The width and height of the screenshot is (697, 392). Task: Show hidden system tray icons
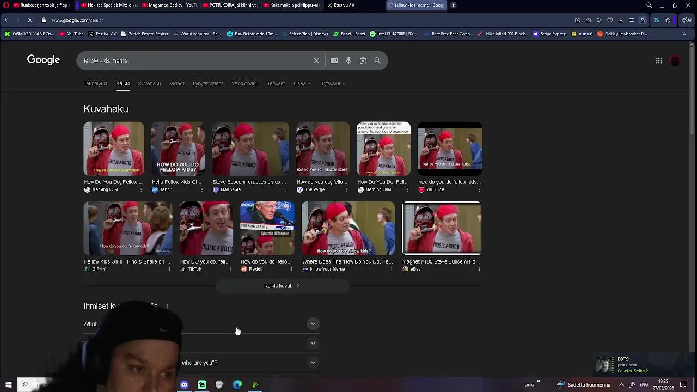[x=621, y=385]
